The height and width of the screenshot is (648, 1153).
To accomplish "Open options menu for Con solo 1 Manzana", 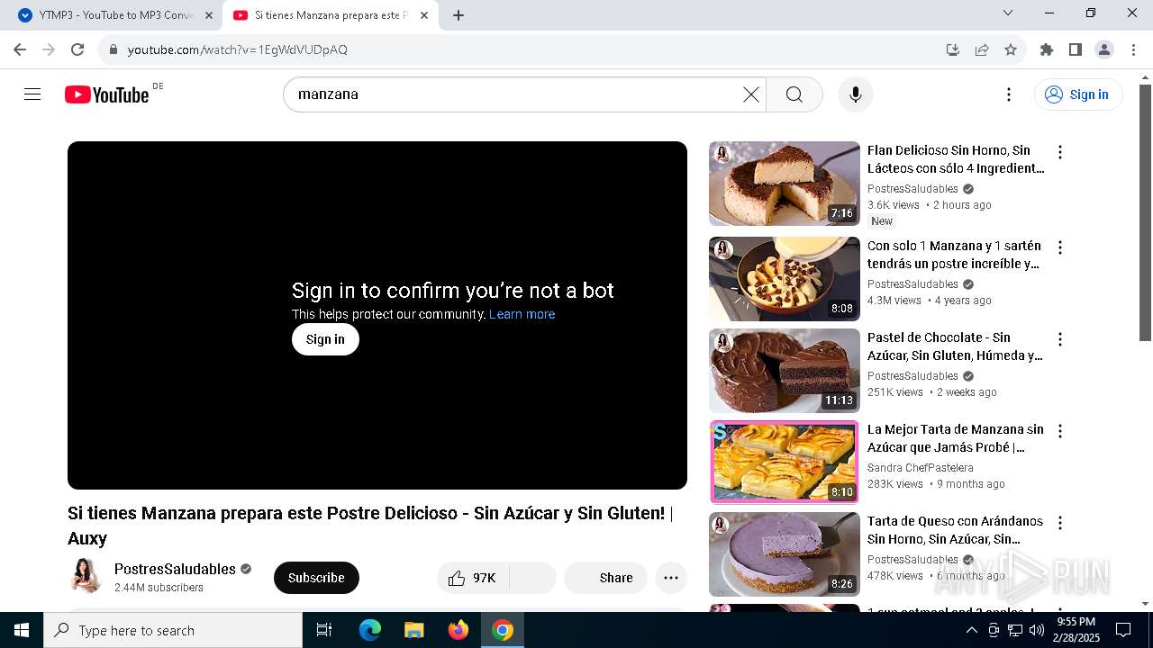I will pos(1060,247).
